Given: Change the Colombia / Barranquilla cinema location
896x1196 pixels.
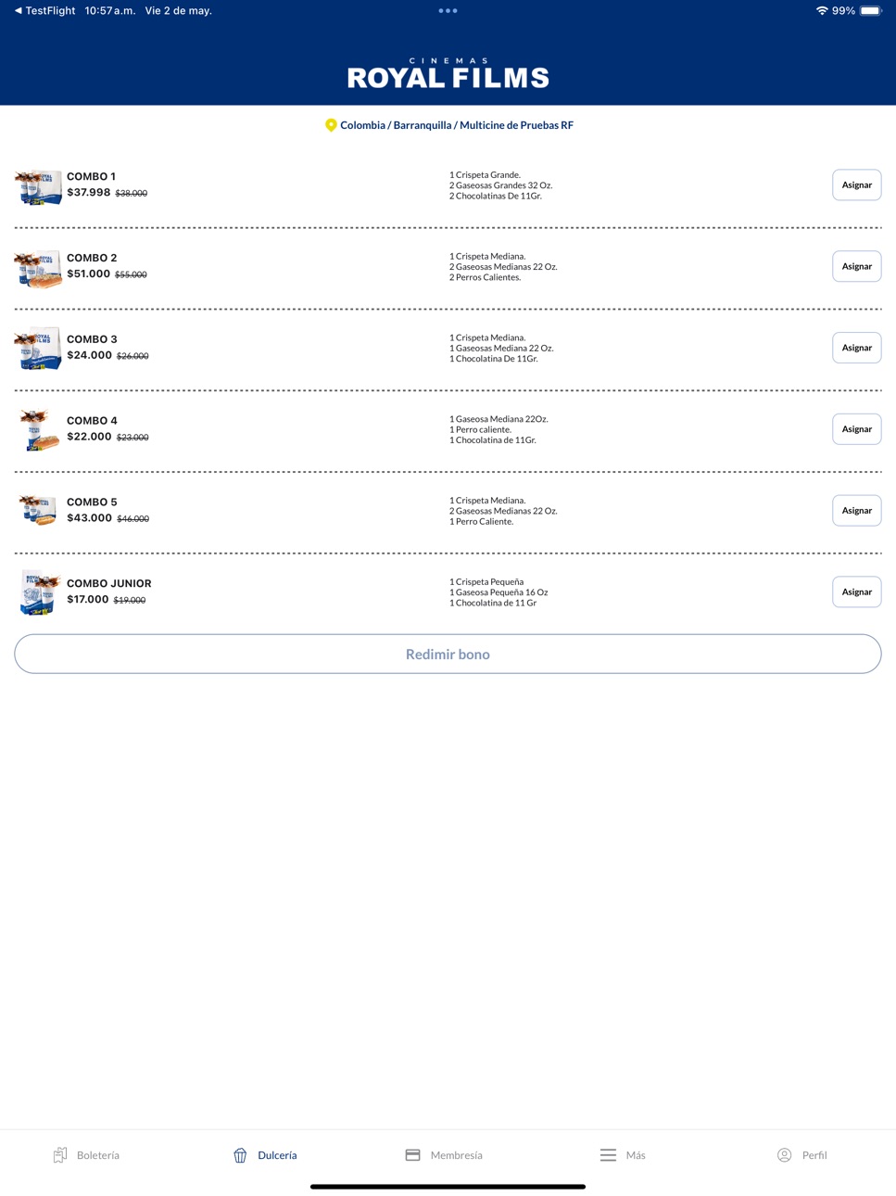Looking at the screenshot, I should point(456,125).
